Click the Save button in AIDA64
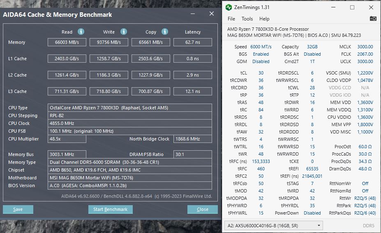Screen dimensions: 381x233 18,209
